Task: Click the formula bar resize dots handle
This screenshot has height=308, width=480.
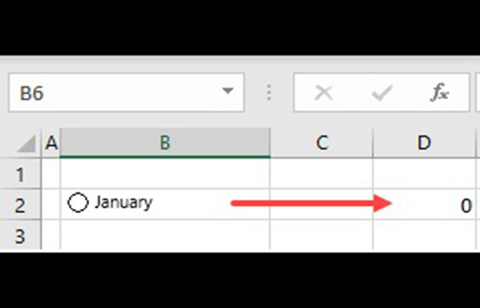Action: pyautogui.click(x=269, y=93)
